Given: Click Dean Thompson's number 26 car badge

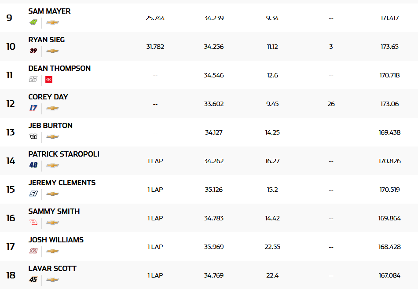Looking at the screenshot, I should [x=33, y=80].
